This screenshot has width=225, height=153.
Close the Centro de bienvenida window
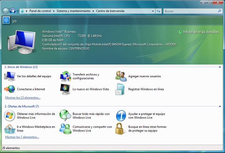[218, 2]
